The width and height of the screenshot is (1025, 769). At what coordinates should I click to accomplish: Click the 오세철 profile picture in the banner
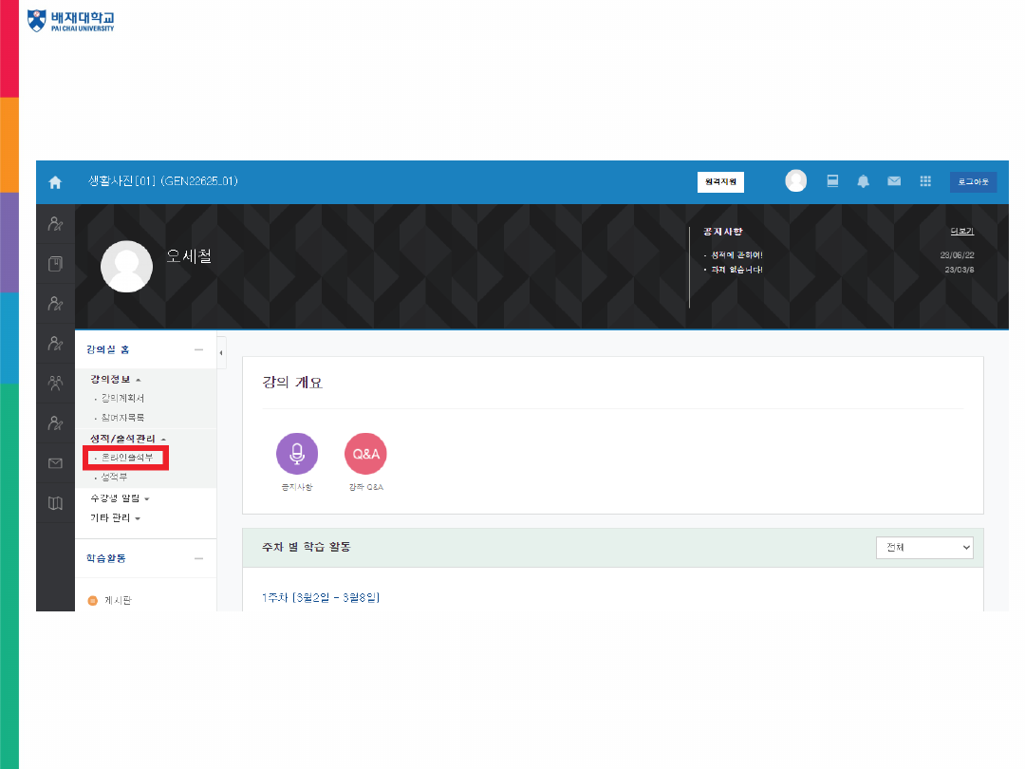126,266
